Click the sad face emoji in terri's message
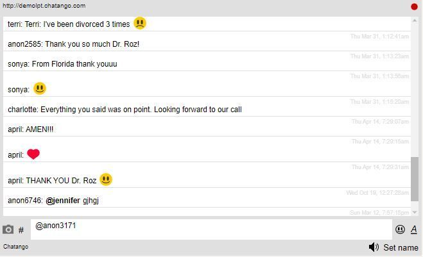Image resolution: width=423 pixels, height=257 pixels. [x=140, y=23]
